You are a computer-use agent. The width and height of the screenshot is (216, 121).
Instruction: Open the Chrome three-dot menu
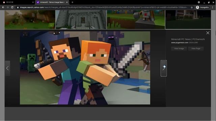[x=213, y=7]
